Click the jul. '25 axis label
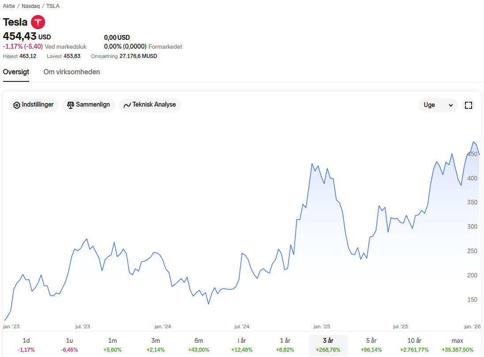 400,326
